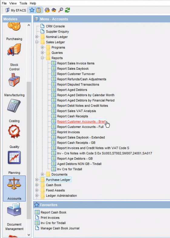Open the Help menu
170x238 pixels.
(33, 3)
